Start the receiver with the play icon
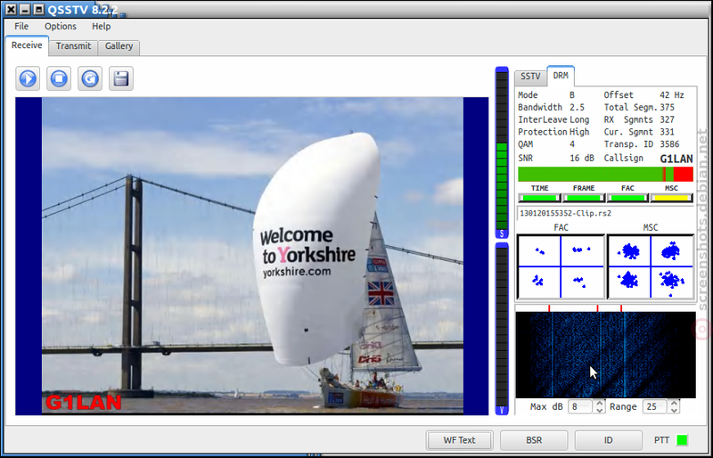This screenshot has width=713, height=458. pos(28,78)
